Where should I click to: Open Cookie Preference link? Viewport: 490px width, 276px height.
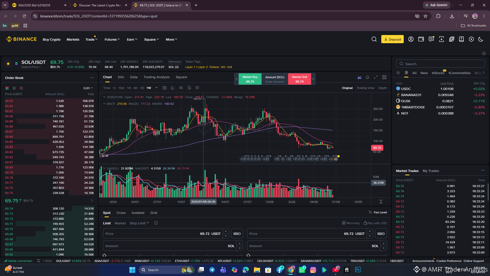pyautogui.click(x=449, y=261)
